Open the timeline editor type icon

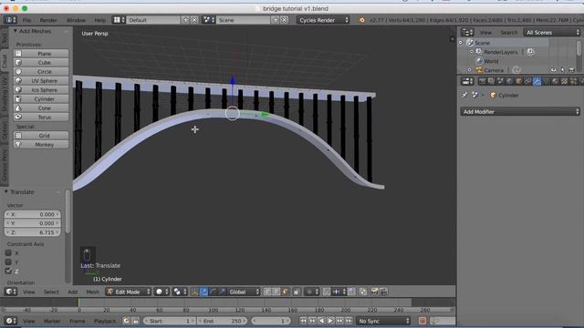pyautogui.click(x=10, y=321)
